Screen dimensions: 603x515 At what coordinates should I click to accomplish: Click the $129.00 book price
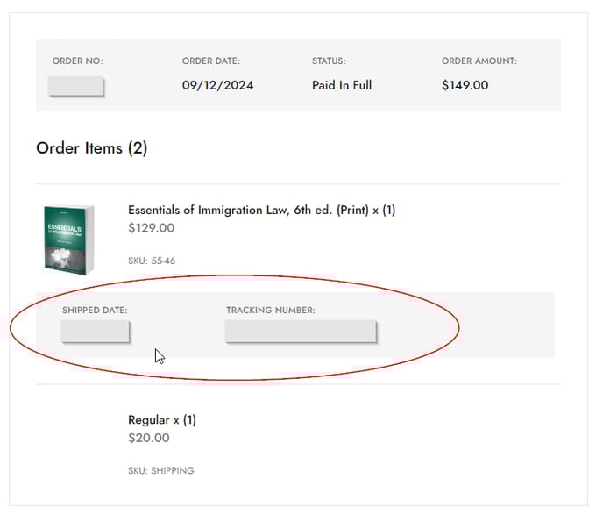151,228
